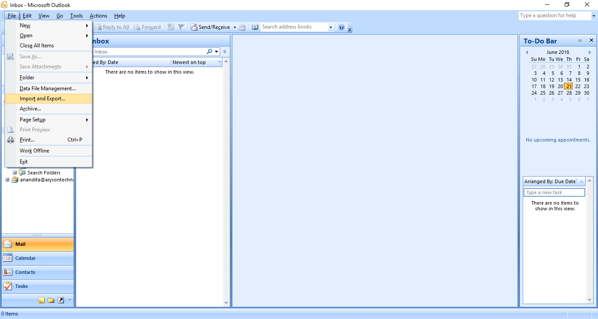Screen dimensions: 598x319
Task: Open the Edit menu
Action: pyautogui.click(x=27, y=16)
